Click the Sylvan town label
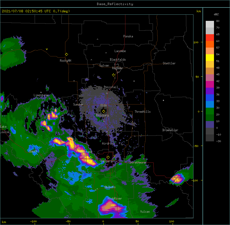Image resolution: width=230 pixels, height=225 pixels. click(x=104, y=65)
